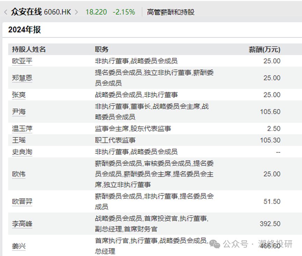
Task: Select 欧晋羿's position text
Action: pyautogui.click(x=154, y=202)
